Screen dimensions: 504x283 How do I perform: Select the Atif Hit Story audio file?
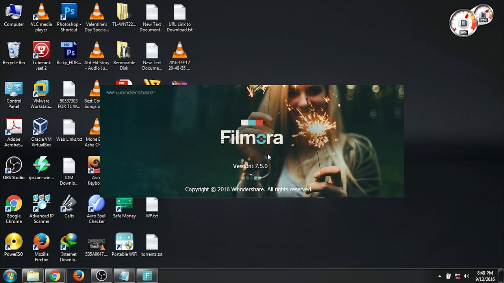[x=96, y=56]
